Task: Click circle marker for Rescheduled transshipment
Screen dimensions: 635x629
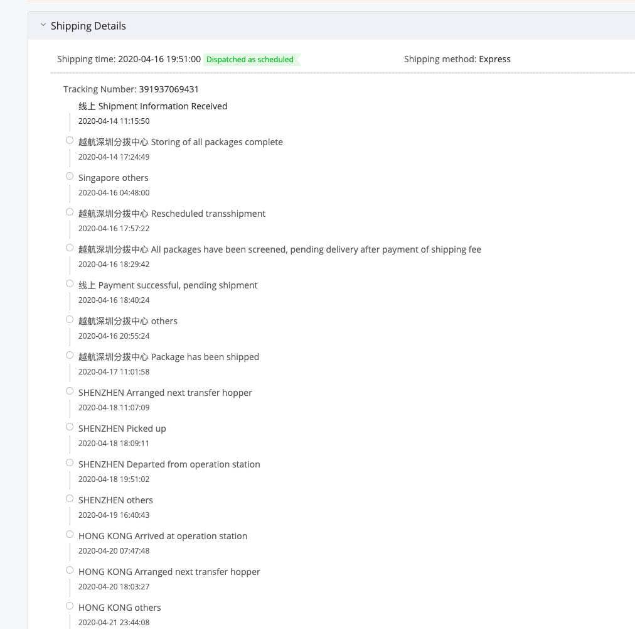Action: [70, 212]
